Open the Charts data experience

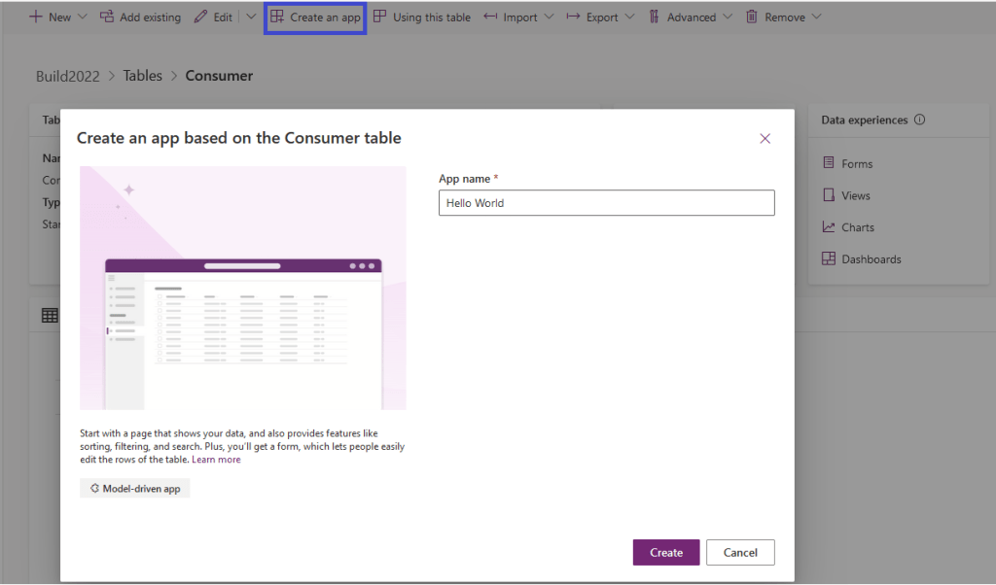857,227
